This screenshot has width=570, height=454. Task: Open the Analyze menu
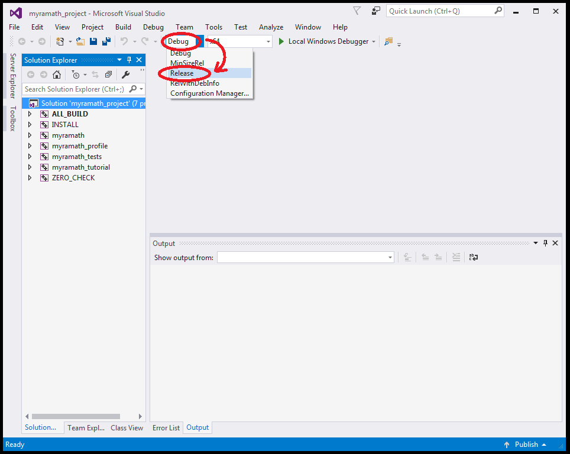[271, 27]
